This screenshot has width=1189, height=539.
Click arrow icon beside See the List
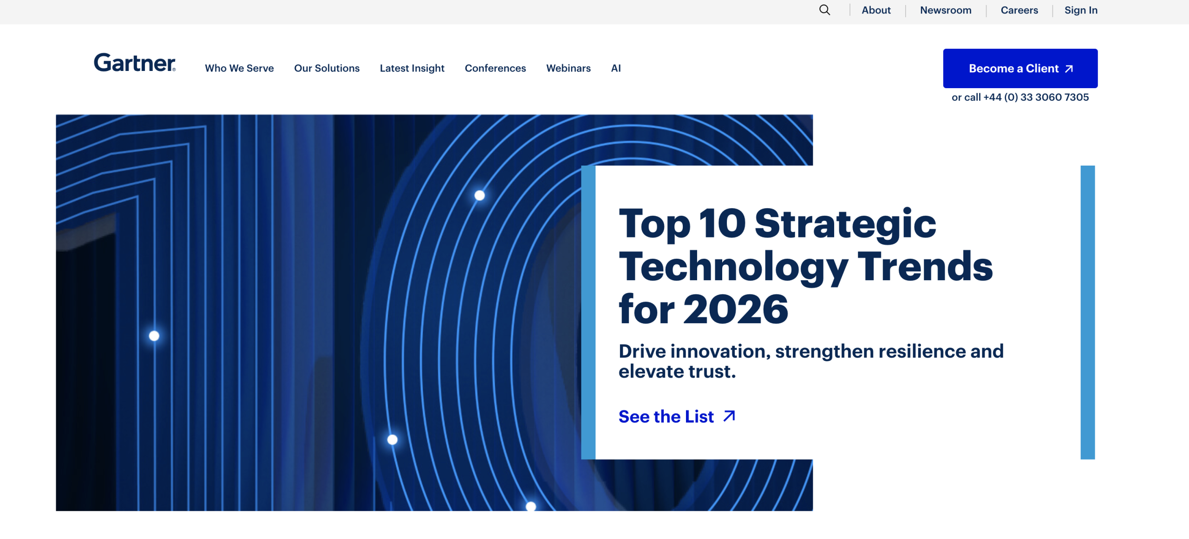tap(729, 416)
